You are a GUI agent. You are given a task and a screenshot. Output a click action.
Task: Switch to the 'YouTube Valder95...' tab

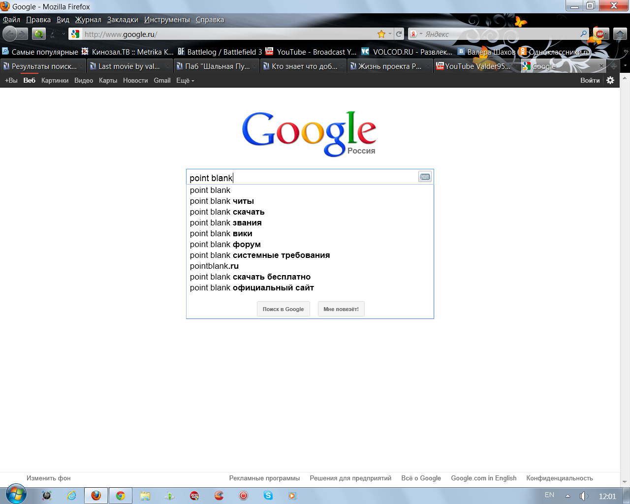click(476, 66)
